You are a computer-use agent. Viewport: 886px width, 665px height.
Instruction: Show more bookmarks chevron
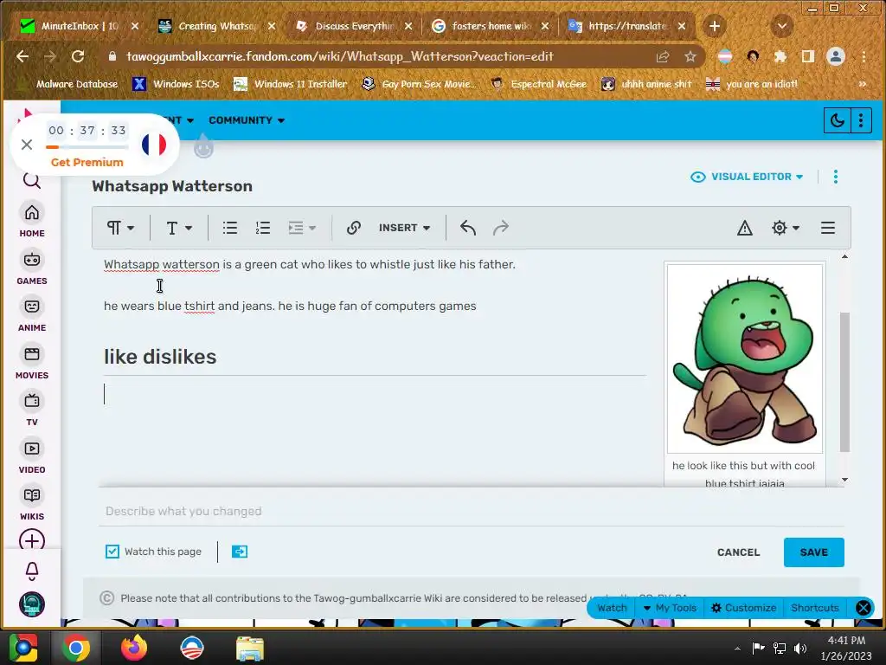(x=863, y=84)
